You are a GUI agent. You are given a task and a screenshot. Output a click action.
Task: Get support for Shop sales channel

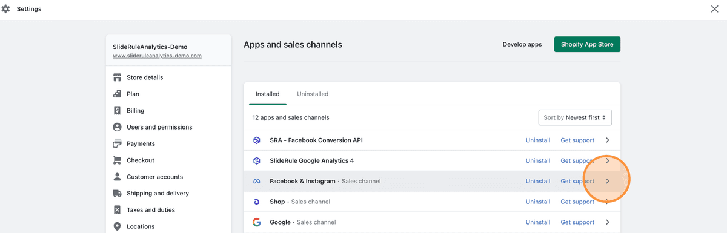577,202
